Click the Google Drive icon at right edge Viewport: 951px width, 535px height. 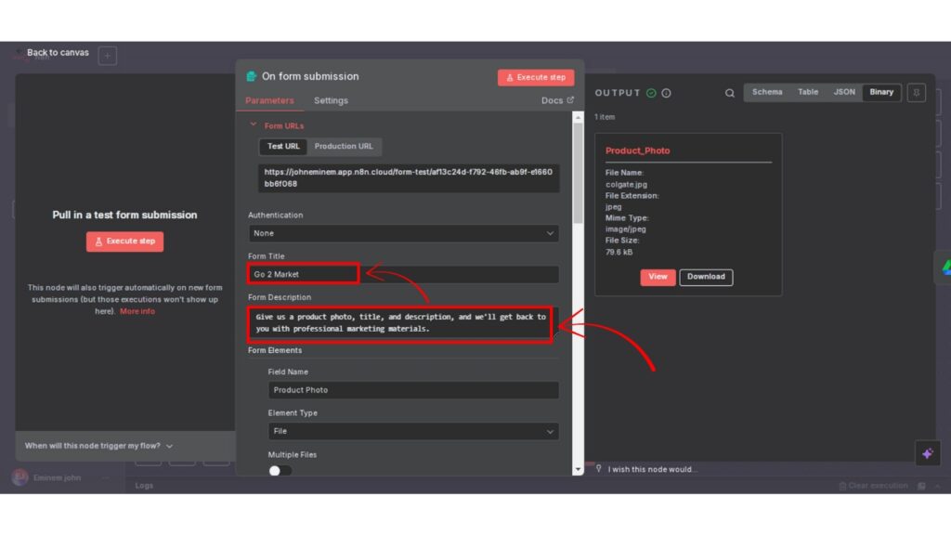point(944,267)
